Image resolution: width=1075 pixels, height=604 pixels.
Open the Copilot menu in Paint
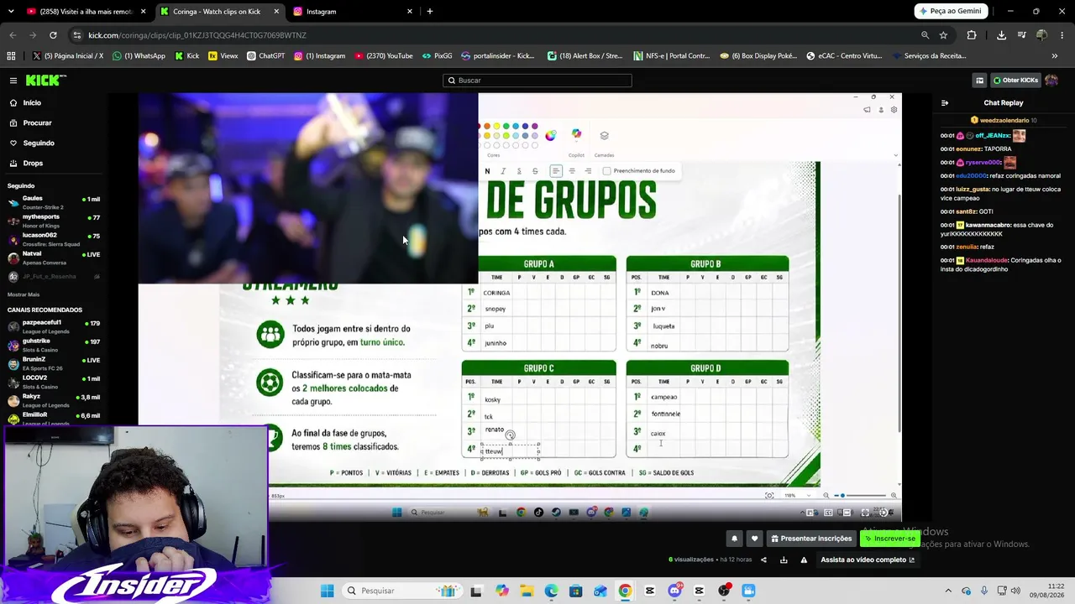tap(576, 134)
